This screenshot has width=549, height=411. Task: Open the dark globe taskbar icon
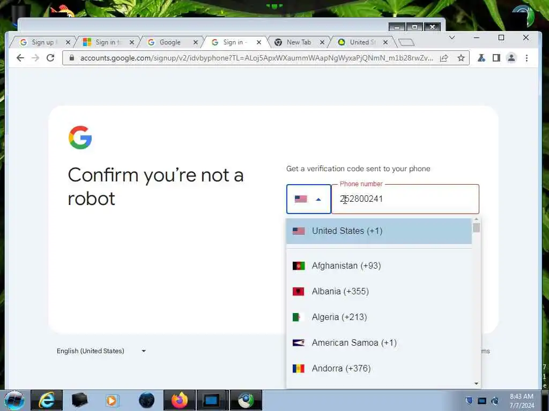[x=146, y=400]
